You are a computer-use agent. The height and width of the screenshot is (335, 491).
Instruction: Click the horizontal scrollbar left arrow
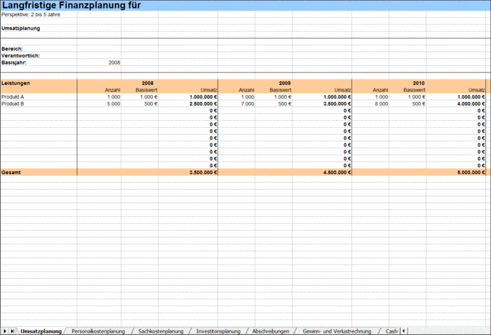click(403, 331)
